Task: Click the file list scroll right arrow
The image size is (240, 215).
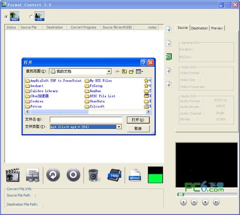Action: tap(148, 111)
